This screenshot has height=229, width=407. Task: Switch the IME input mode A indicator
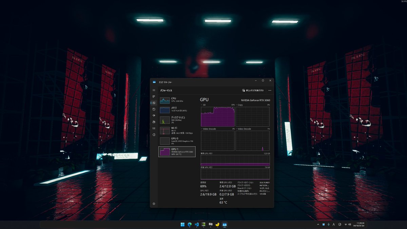pyautogui.click(x=334, y=224)
